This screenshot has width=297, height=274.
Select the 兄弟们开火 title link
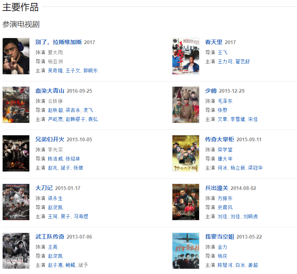click(50, 139)
